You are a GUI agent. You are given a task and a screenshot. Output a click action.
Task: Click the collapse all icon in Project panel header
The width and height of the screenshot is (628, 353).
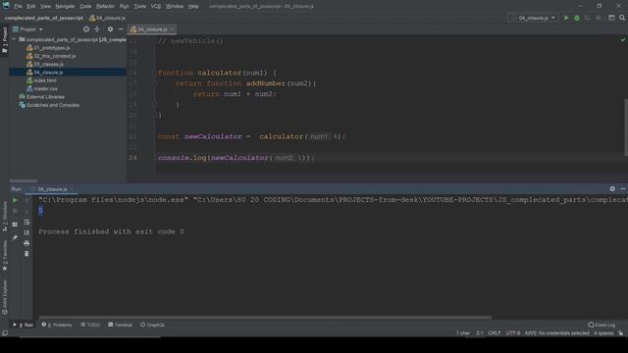click(97, 29)
